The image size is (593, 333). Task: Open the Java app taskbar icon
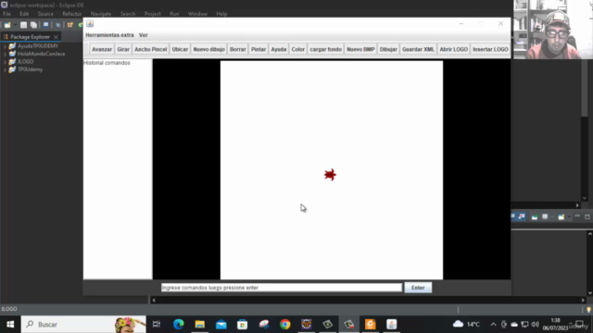[391, 325]
